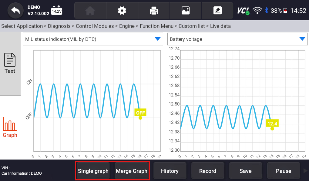Screen dimensions: 309x181
Task: Click the Home icon on the top bar
Action: point(90,10)
